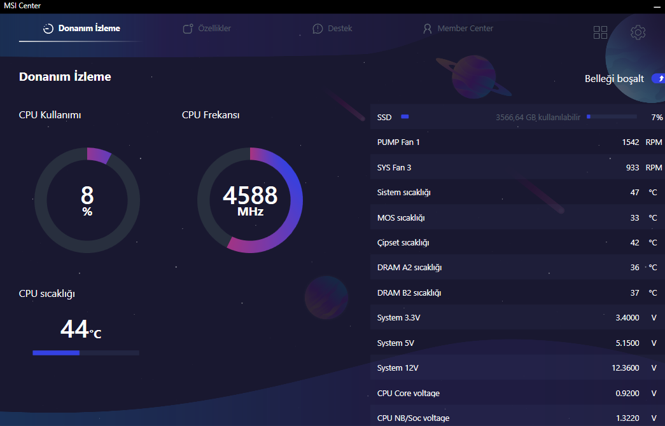Select the SSD row label

click(384, 118)
